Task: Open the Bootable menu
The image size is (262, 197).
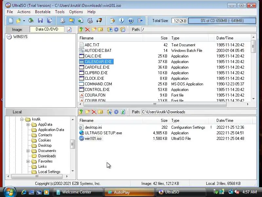Action: [x=43, y=12]
